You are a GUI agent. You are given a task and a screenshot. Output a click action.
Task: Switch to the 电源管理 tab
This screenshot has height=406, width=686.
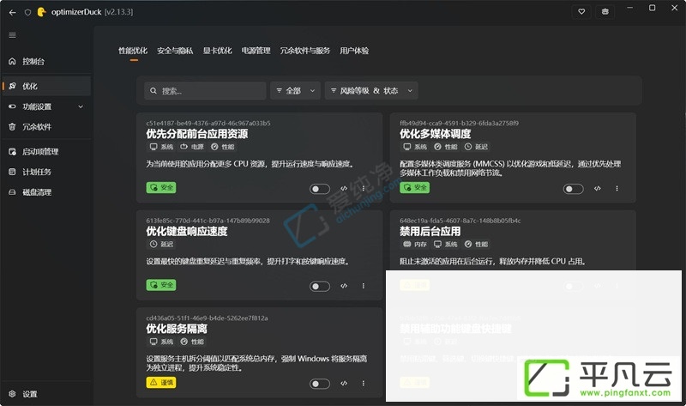256,51
